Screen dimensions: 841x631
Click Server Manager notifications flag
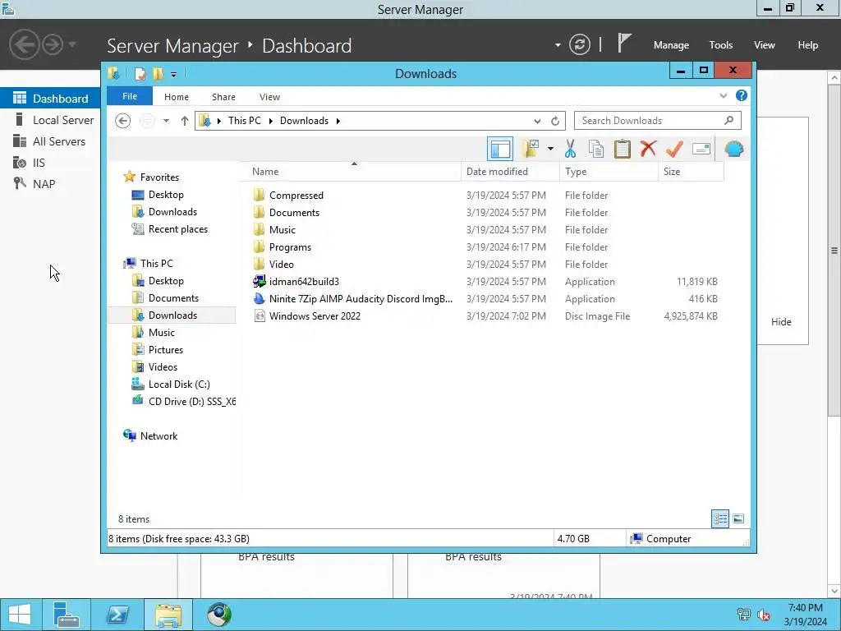click(623, 44)
